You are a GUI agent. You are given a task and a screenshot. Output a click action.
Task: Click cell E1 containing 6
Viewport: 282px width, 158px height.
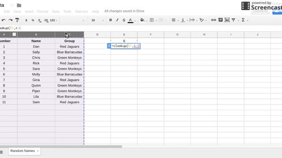point(124,41)
